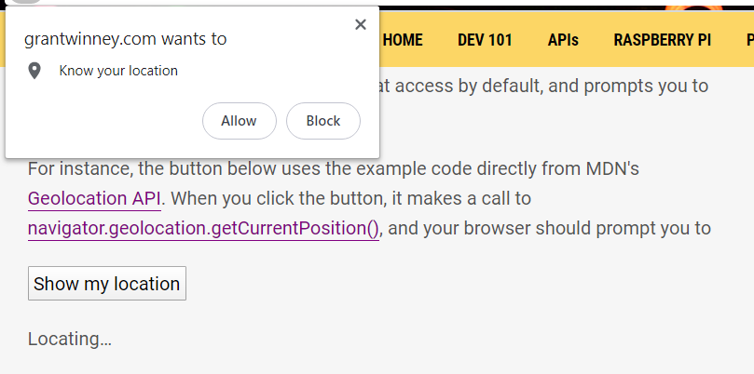Click the gray tab fragment above the popup

[25, 2]
